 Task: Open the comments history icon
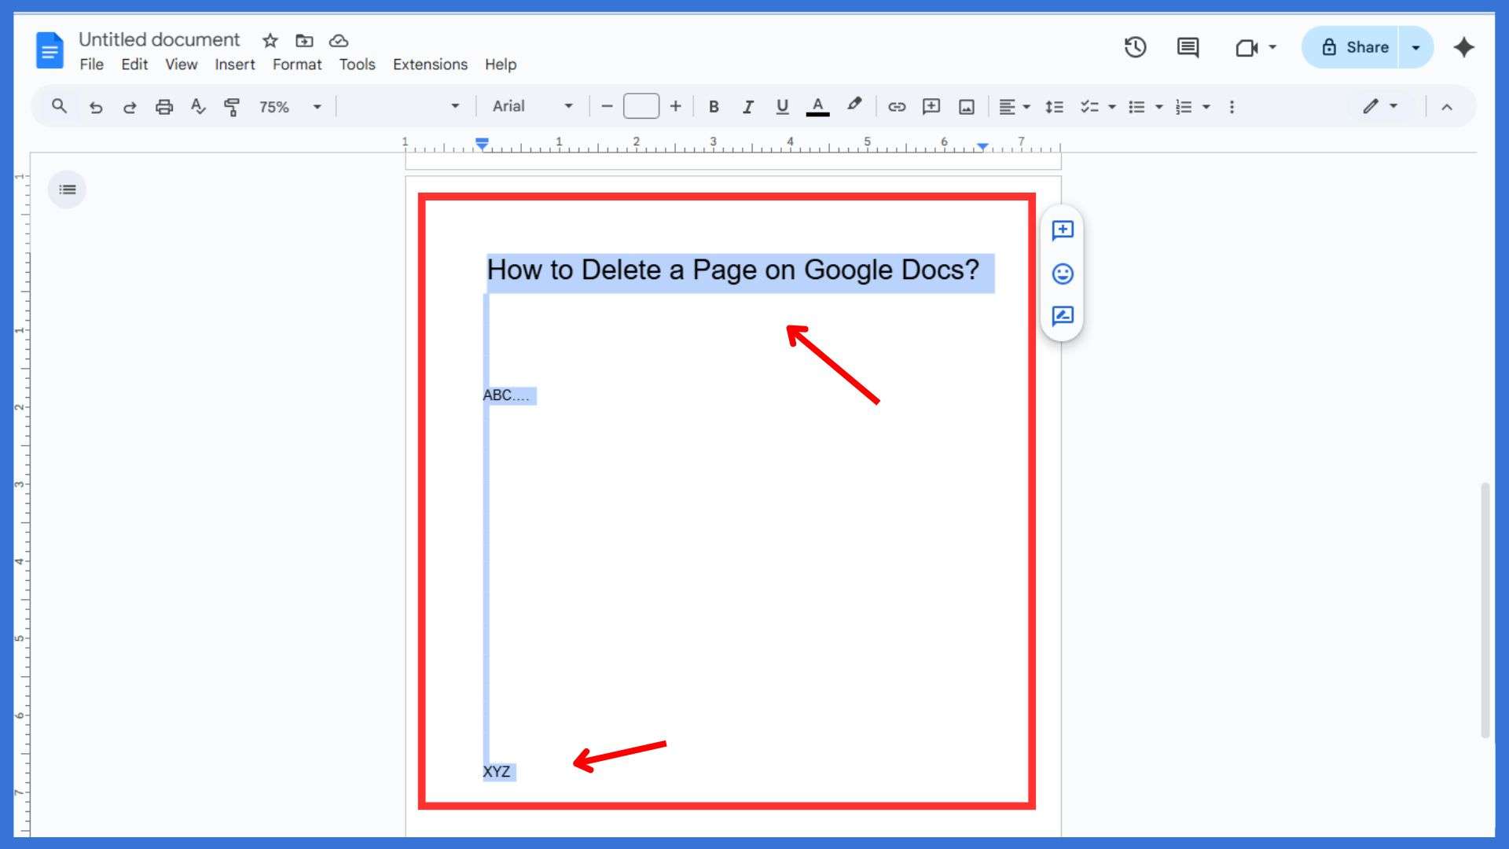coord(1188,47)
